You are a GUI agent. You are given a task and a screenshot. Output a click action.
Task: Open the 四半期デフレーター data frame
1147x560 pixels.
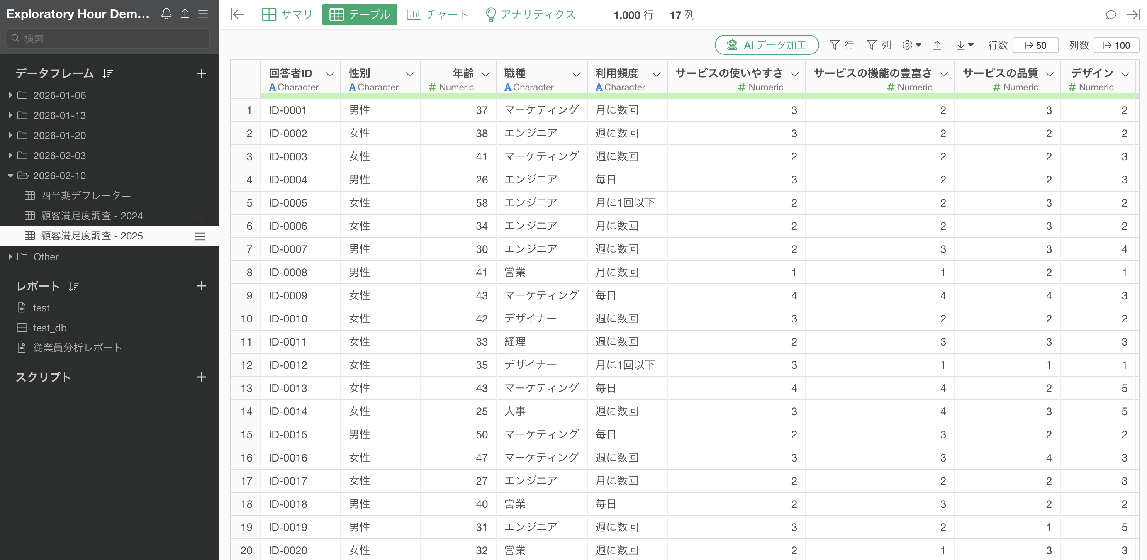(x=85, y=196)
